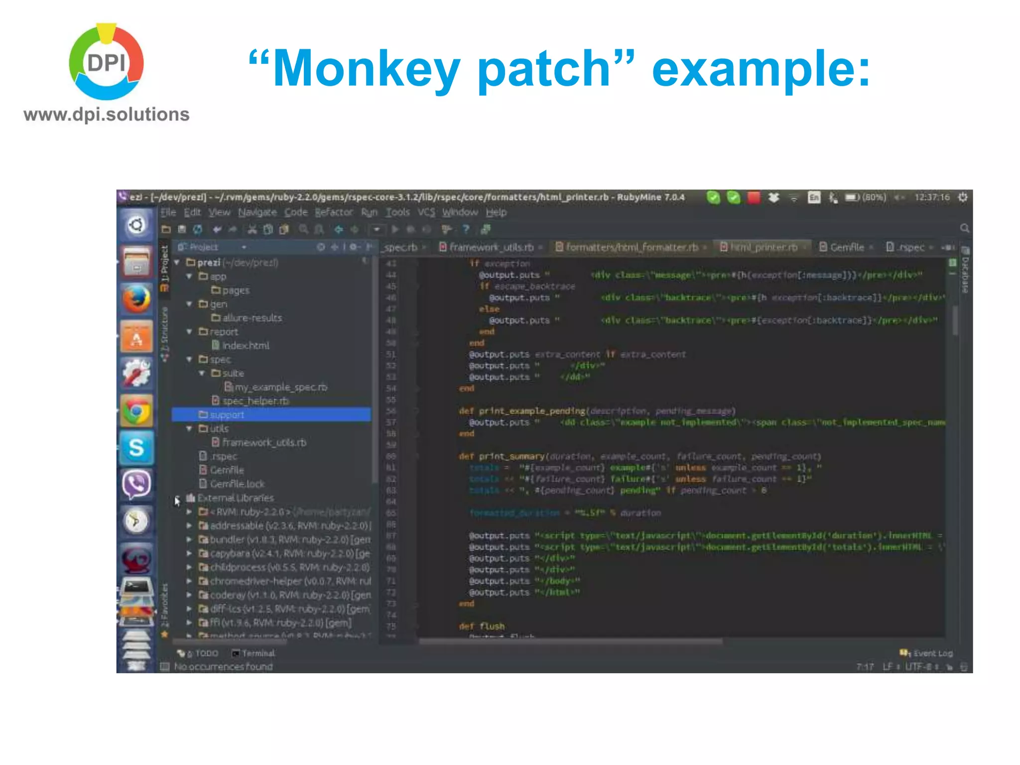This screenshot has width=1020, height=765.
Task: Click the Help question mark icon
Action: click(x=466, y=229)
